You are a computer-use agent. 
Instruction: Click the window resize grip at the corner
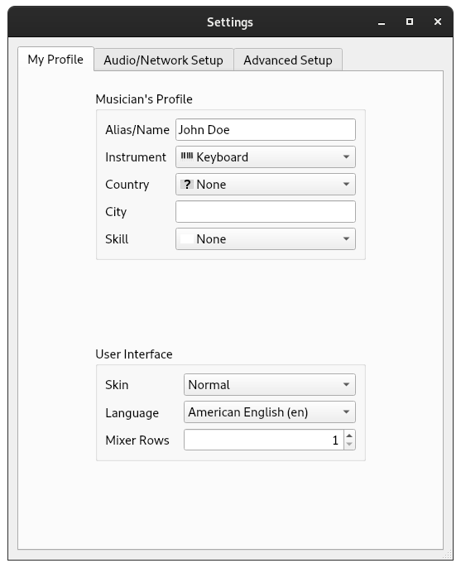pyautogui.click(x=448, y=556)
